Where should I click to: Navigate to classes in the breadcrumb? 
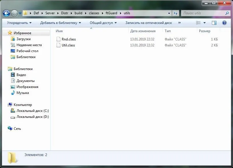click(94, 13)
